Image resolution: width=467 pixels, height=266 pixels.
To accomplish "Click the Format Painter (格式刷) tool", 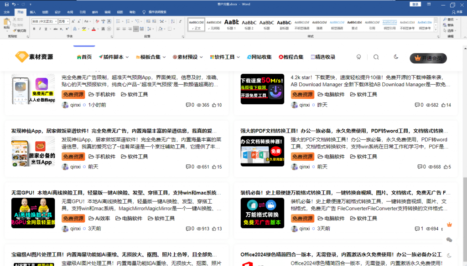I will [x=20, y=31].
